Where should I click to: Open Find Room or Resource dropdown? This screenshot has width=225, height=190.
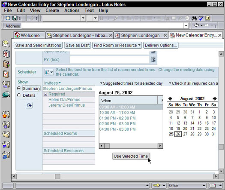pos(117,45)
